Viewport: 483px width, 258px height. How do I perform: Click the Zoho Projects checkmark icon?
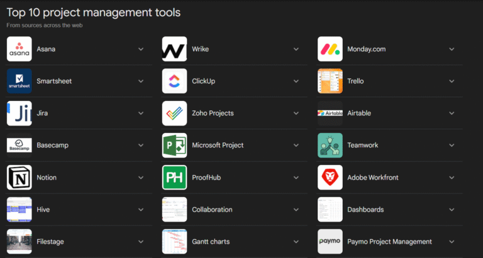[174, 113]
